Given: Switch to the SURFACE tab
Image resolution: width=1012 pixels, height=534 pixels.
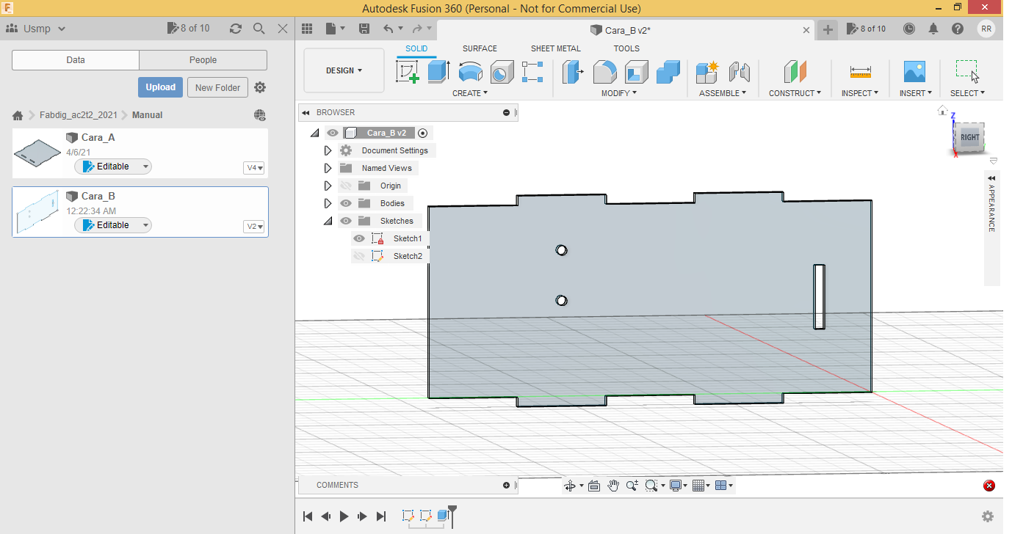Looking at the screenshot, I should coord(480,48).
